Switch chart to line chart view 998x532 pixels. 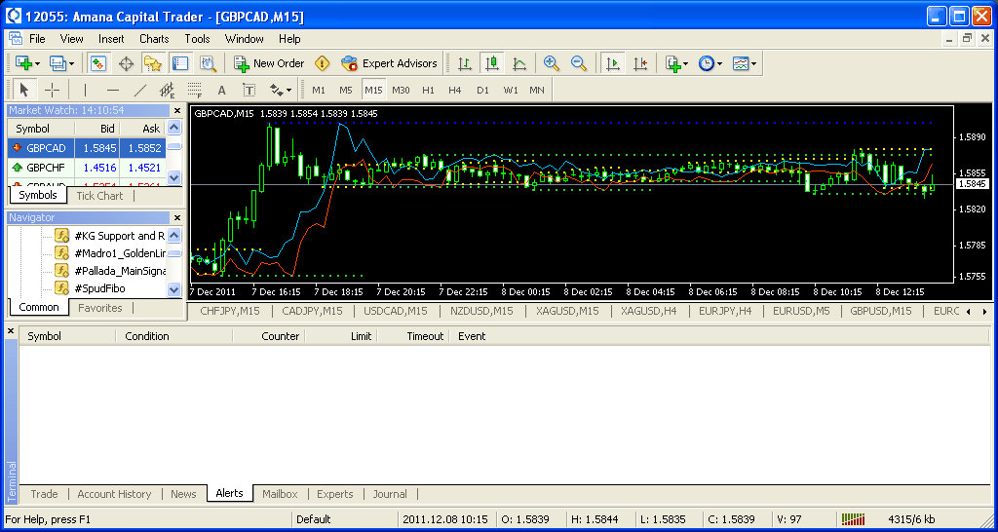tap(519, 63)
